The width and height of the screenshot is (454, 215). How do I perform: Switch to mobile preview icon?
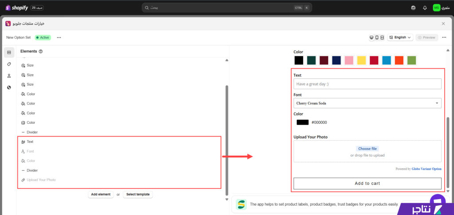click(377, 38)
